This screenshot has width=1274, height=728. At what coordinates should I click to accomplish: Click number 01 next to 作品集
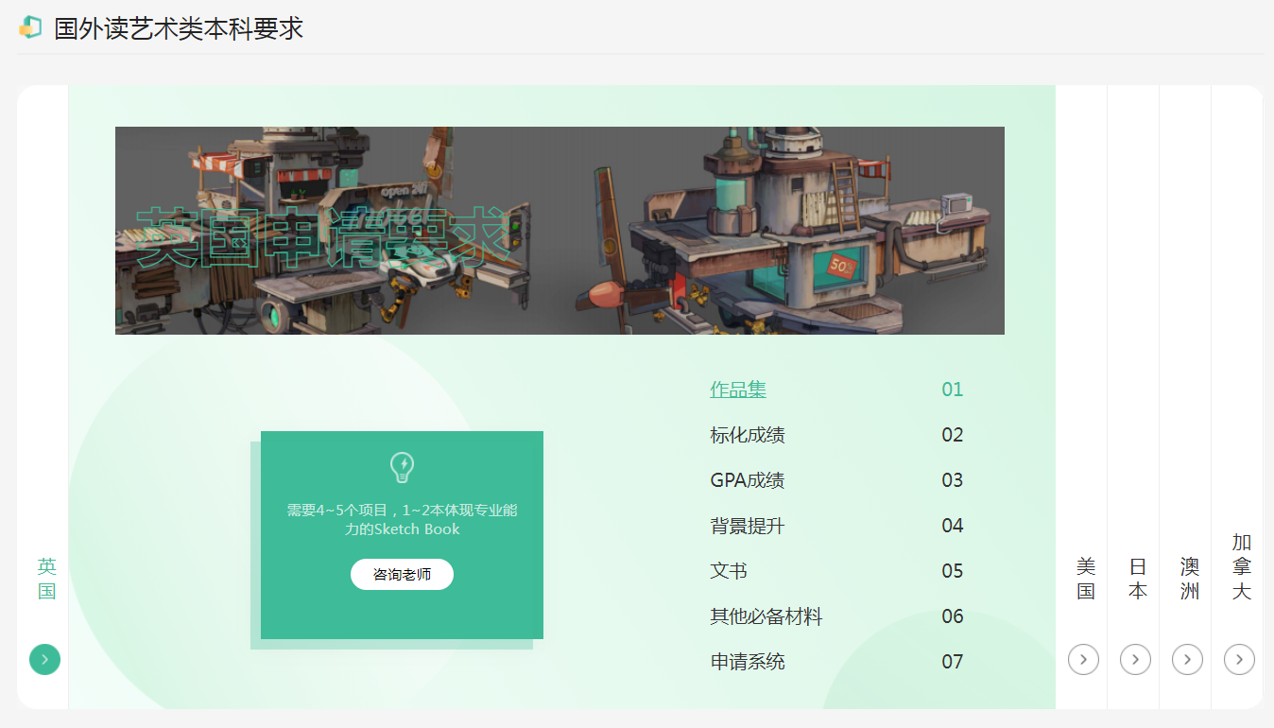pos(952,390)
